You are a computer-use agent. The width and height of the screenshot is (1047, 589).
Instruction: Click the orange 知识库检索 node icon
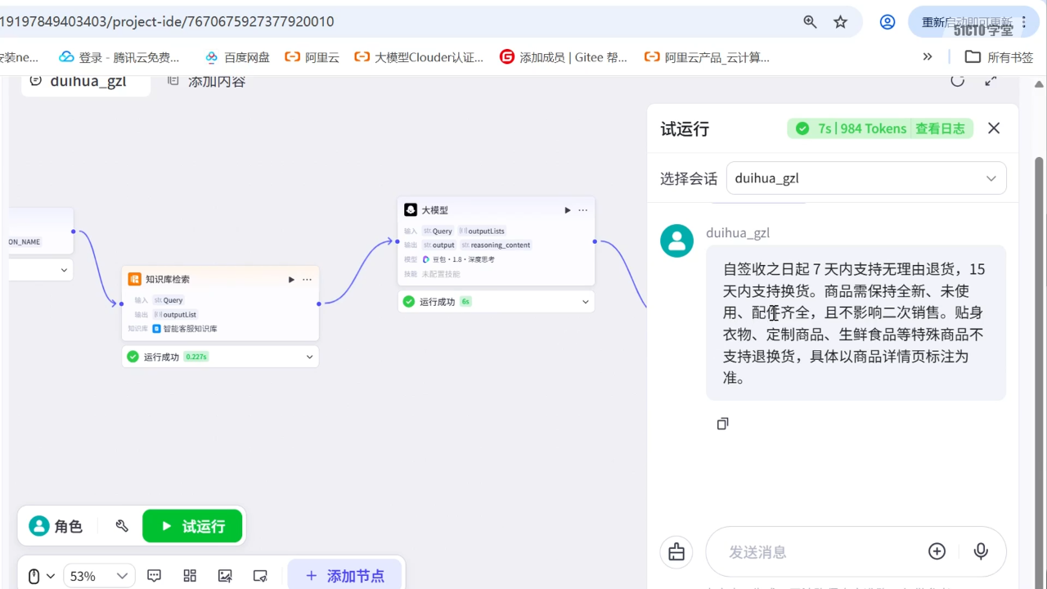135,279
